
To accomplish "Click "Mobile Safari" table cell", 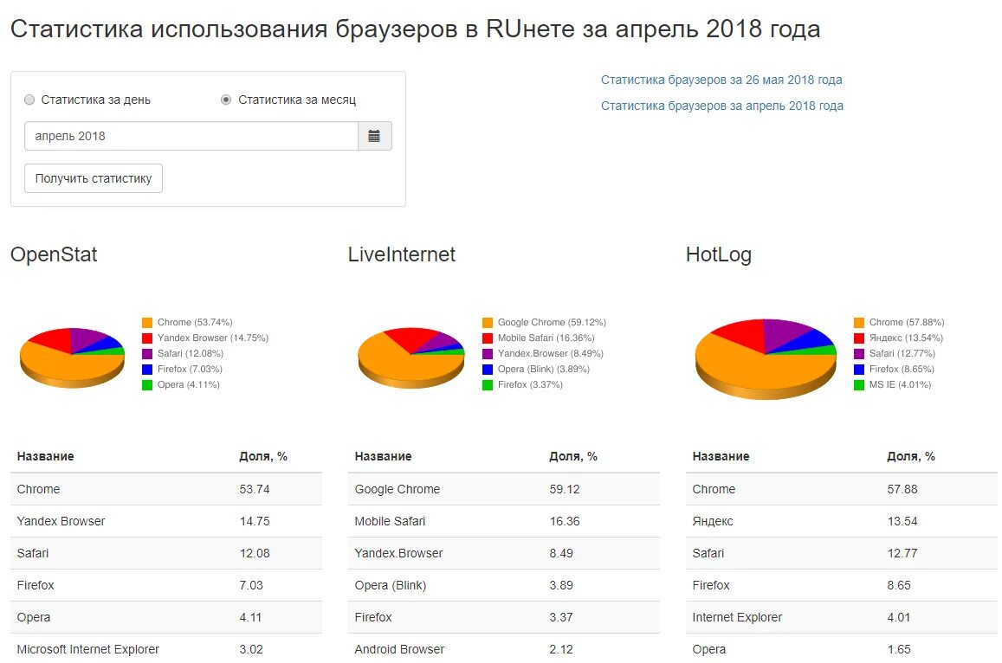I will tap(390, 521).
